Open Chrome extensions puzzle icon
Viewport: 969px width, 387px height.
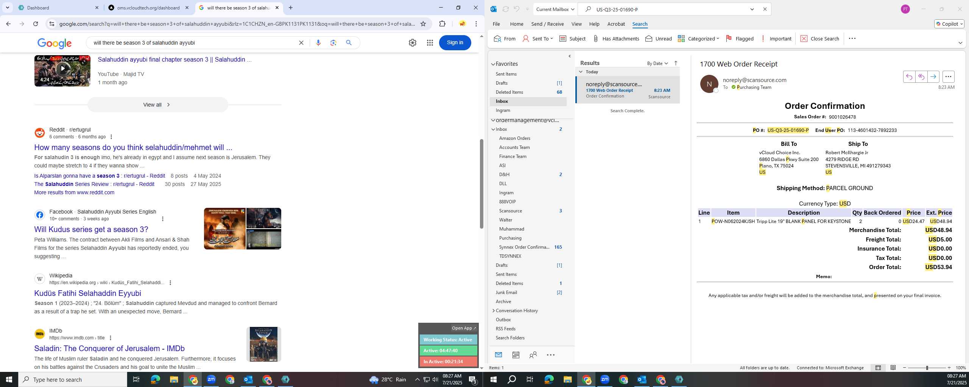[442, 24]
